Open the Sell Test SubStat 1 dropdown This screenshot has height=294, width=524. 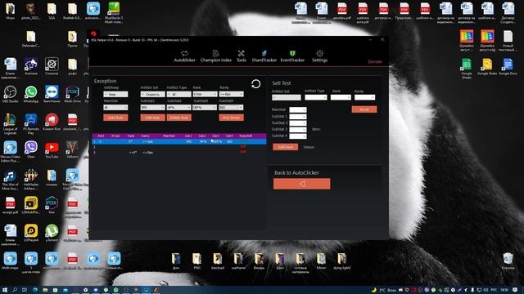click(x=298, y=116)
